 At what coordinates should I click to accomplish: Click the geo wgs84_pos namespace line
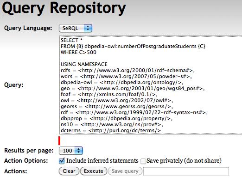133,88
